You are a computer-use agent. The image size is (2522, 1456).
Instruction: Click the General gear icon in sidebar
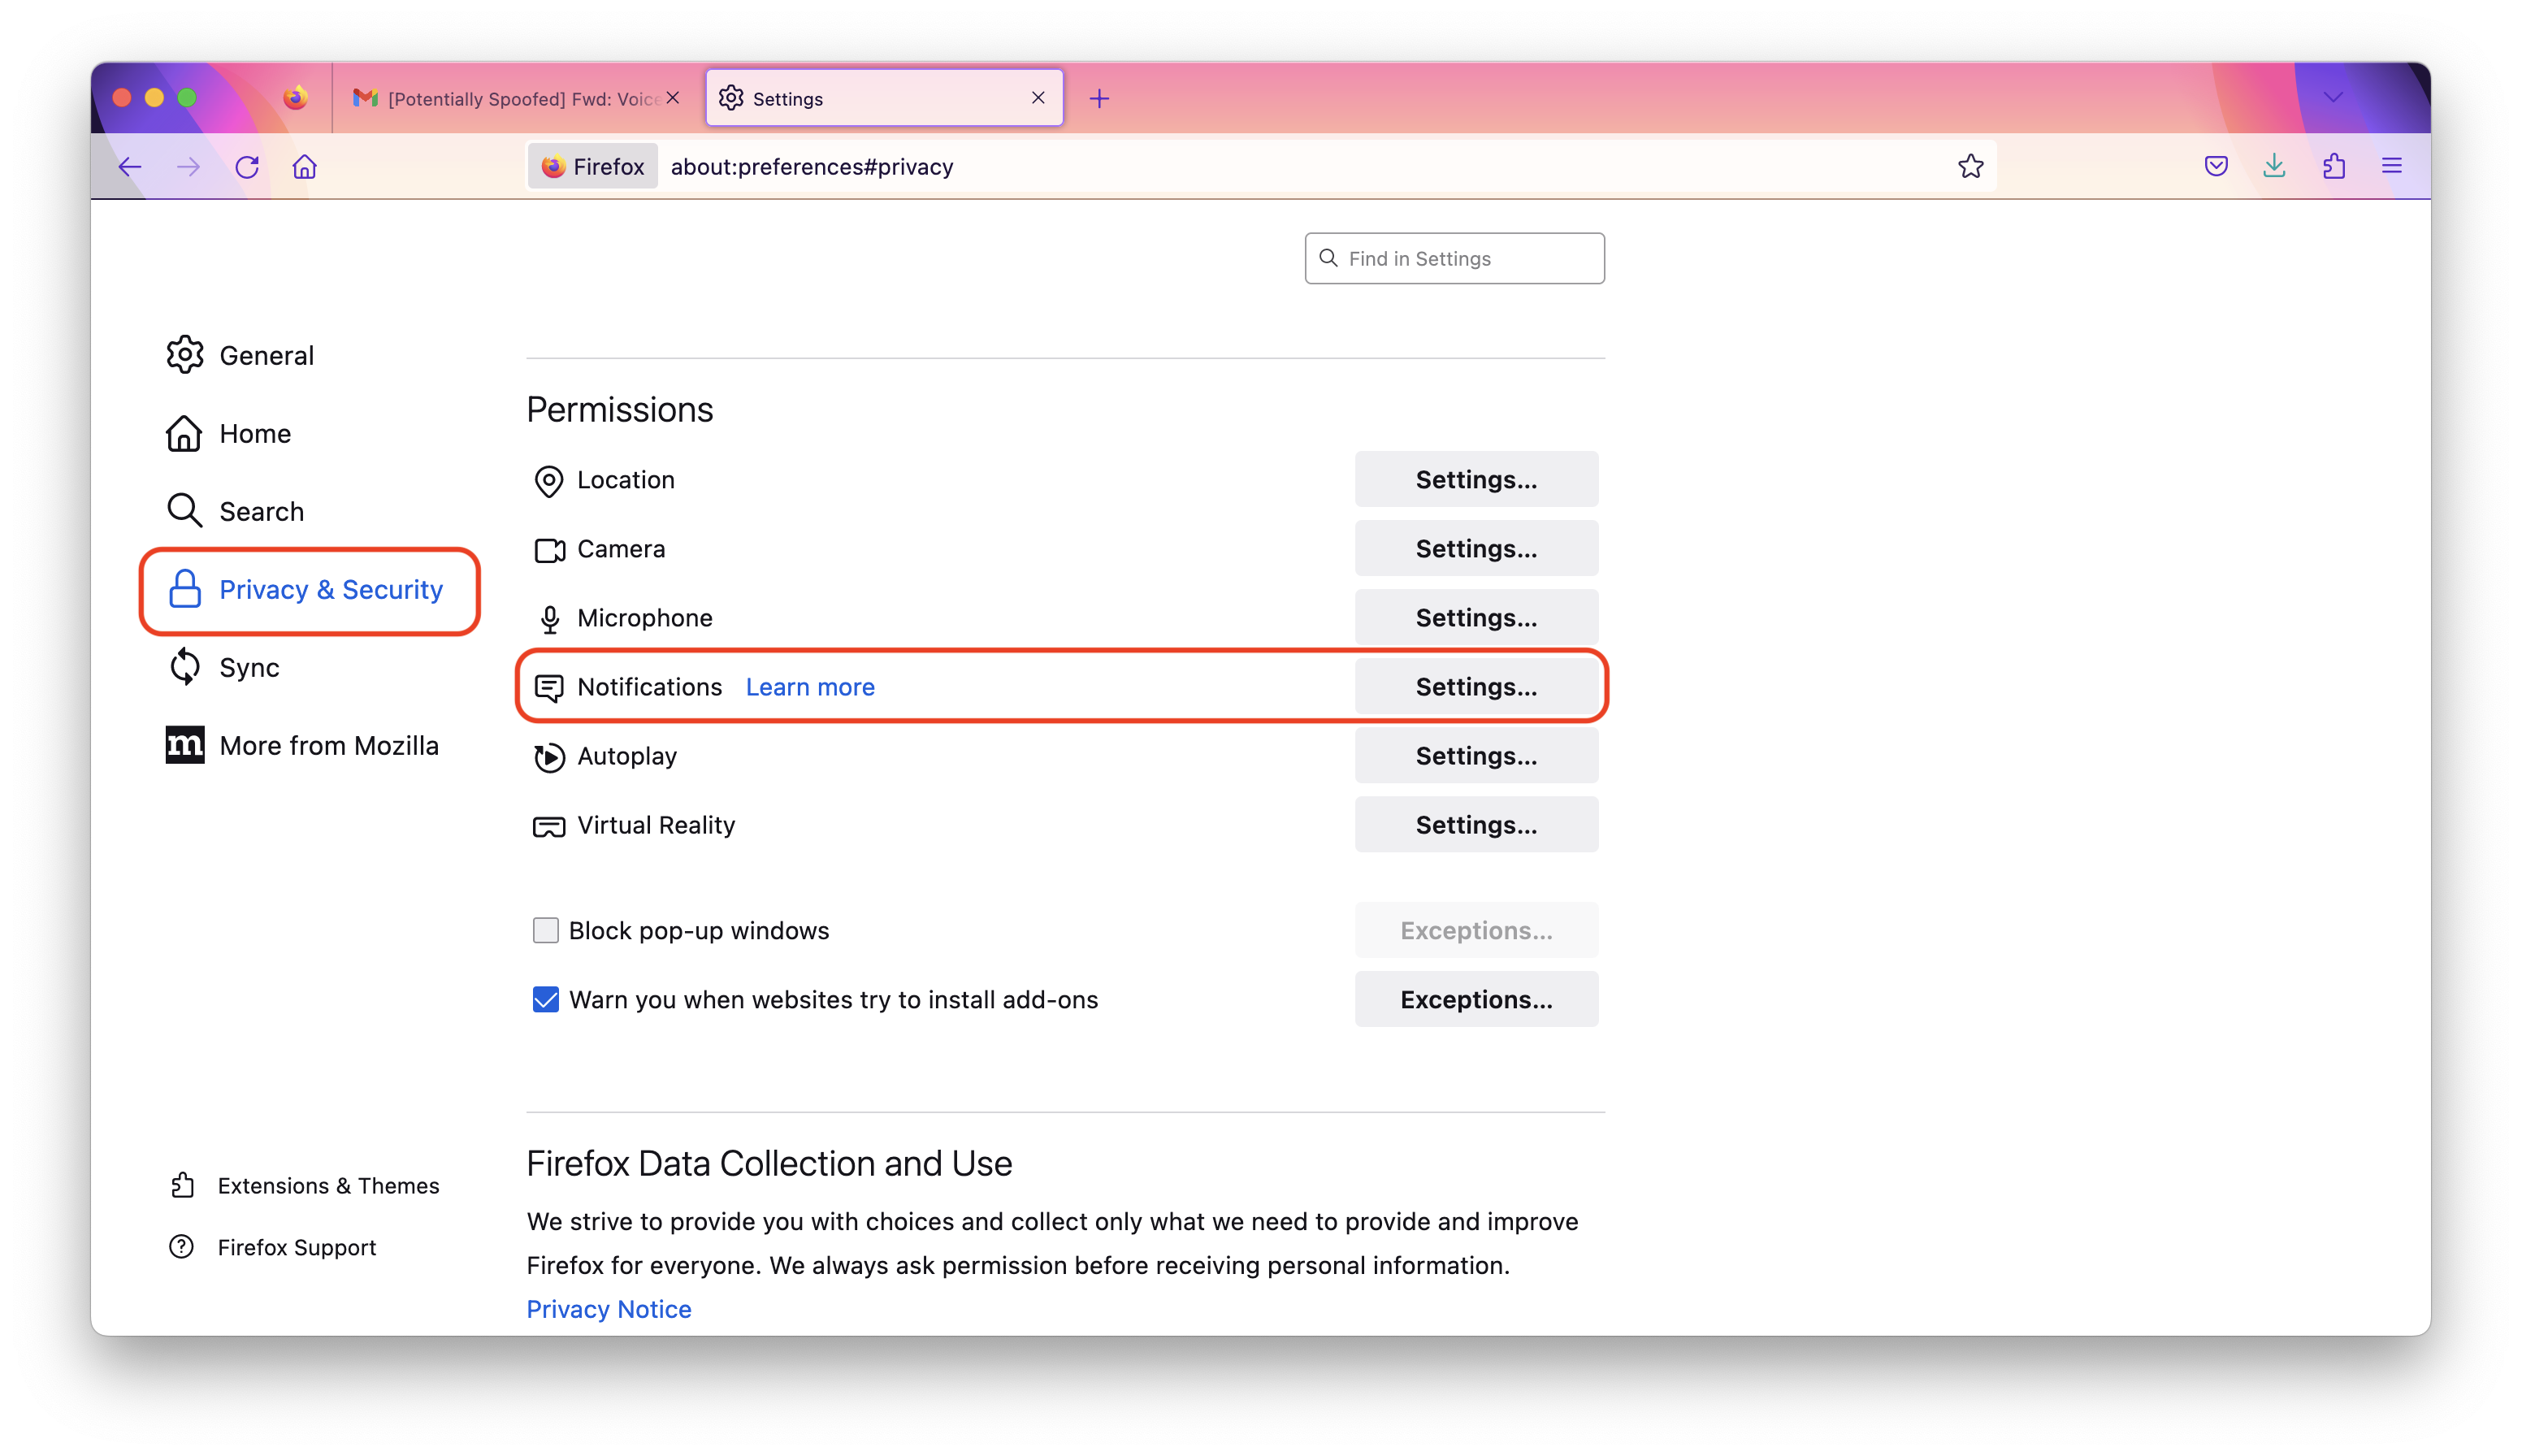click(x=185, y=355)
